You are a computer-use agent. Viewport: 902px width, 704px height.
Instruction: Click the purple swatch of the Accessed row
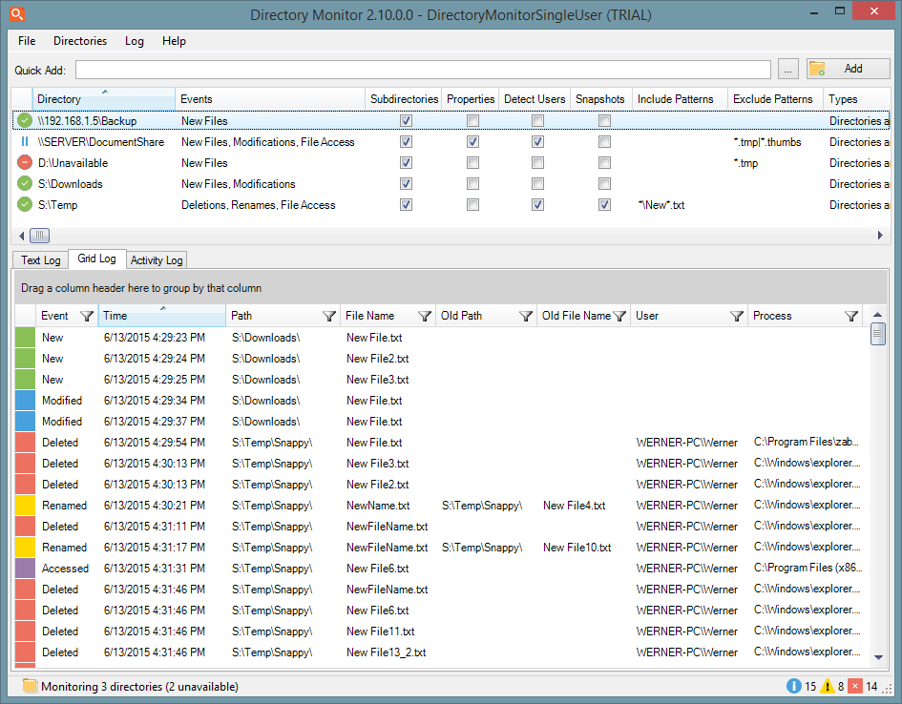(x=26, y=569)
